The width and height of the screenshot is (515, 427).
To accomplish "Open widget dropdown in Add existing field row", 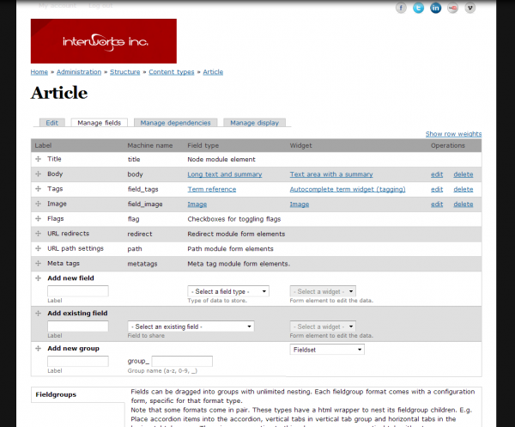I will click(x=323, y=326).
